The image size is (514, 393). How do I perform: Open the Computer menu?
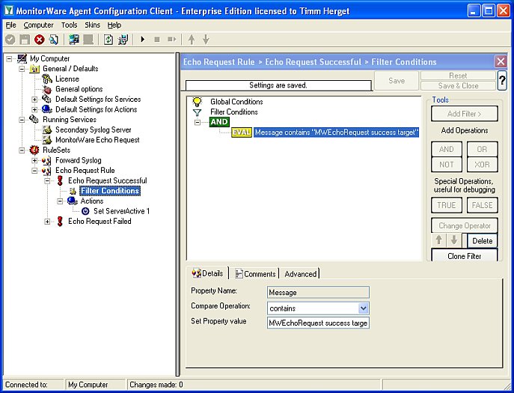point(38,25)
